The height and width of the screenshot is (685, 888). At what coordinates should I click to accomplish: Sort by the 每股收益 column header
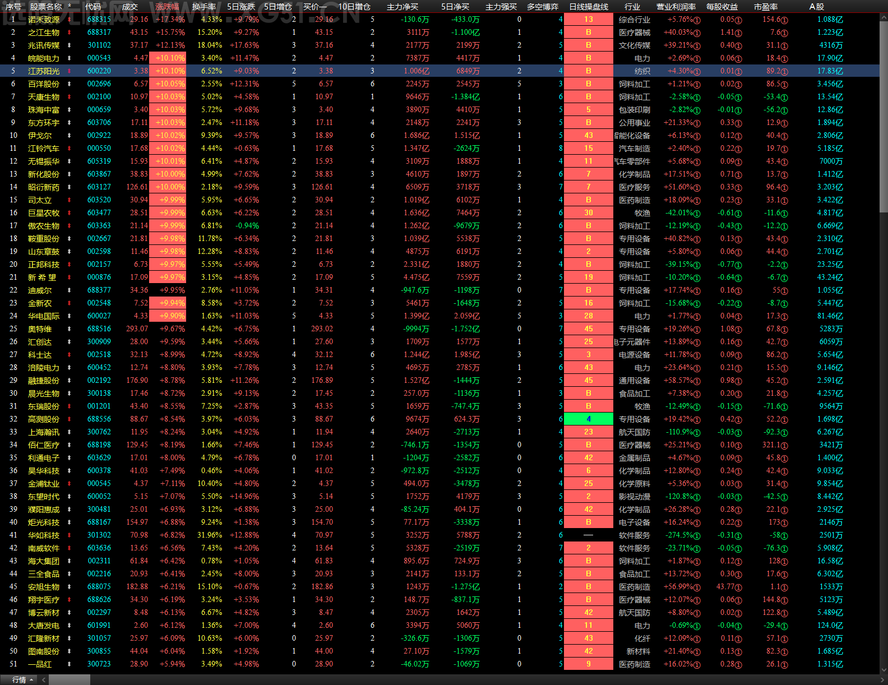[722, 7]
